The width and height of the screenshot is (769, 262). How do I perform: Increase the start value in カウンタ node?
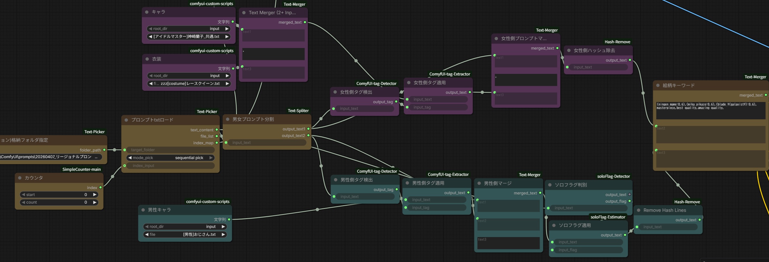pyautogui.click(x=94, y=195)
